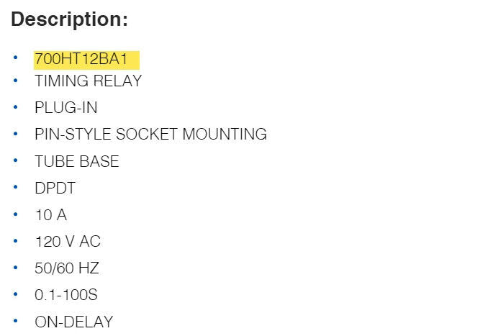
Task: Click the bullet beside PLUG-IN
Action: point(15,107)
